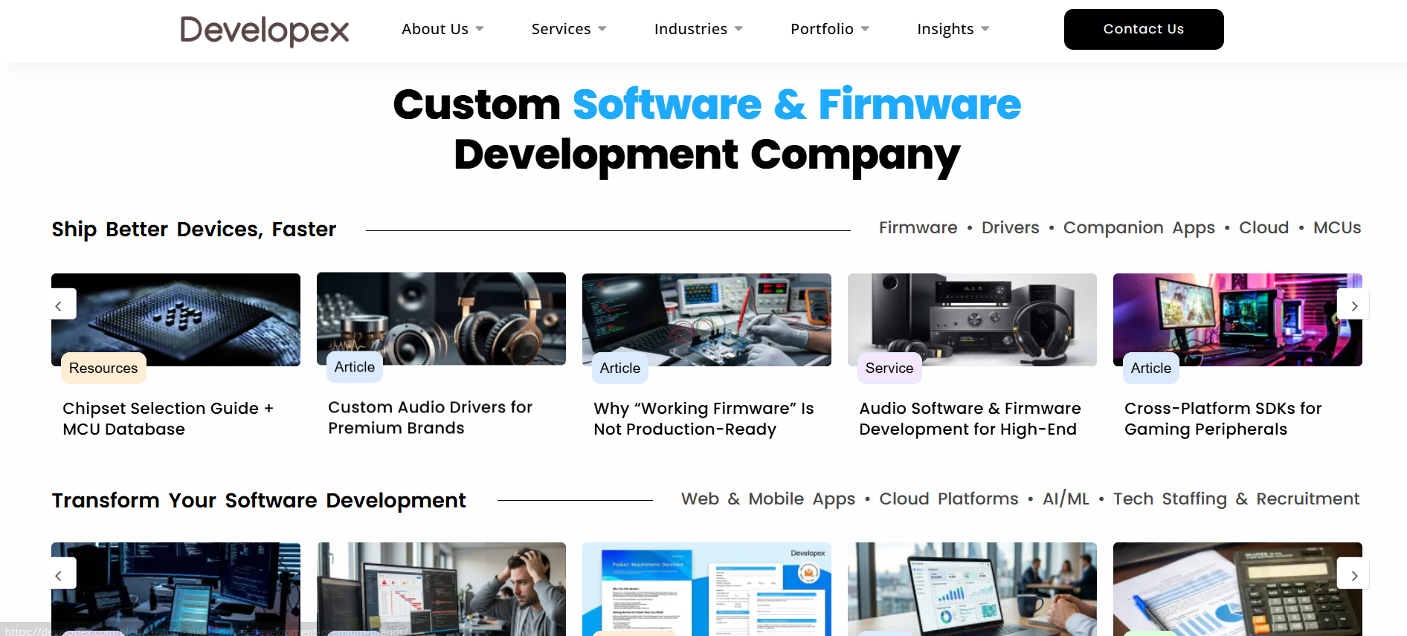This screenshot has height=636, width=1407.
Task: Click the Cloud Platforms topic text
Action: click(948, 499)
